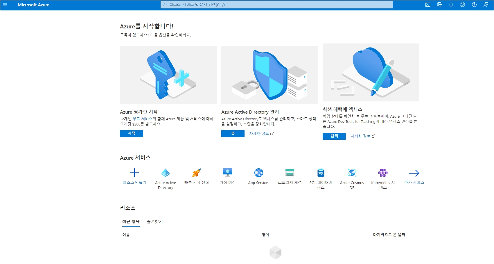494x264 pixels.
Task: Click the 탐색 button for student benefits
Action: pyautogui.click(x=334, y=136)
